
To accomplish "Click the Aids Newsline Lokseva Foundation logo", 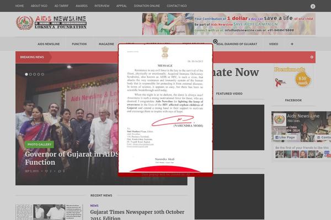I will [51, 23].
